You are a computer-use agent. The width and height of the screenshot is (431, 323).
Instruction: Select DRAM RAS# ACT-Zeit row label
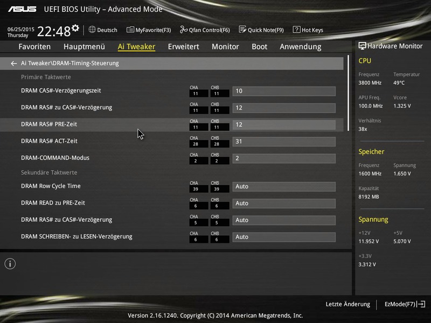point(49,141)
